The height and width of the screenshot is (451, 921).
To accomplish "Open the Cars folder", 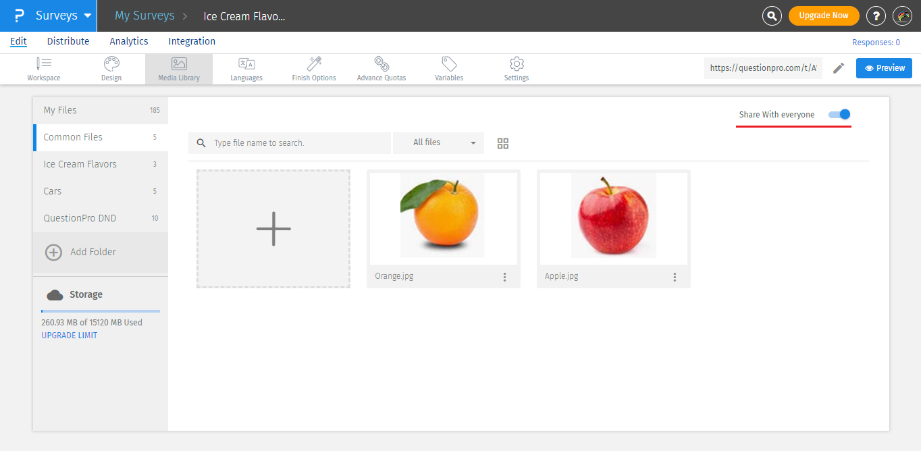I will [x=101, y=191].
